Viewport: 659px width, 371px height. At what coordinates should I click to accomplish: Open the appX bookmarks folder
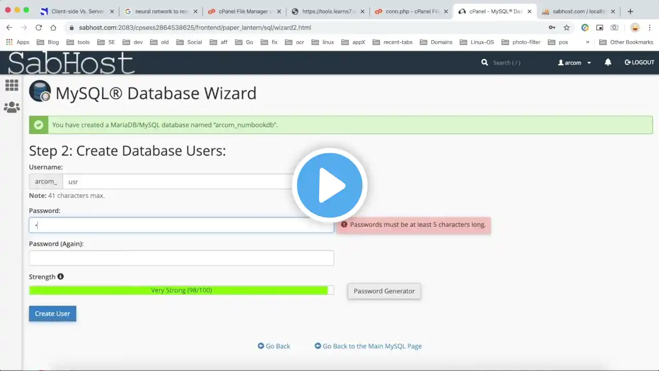tap(353, 42)
